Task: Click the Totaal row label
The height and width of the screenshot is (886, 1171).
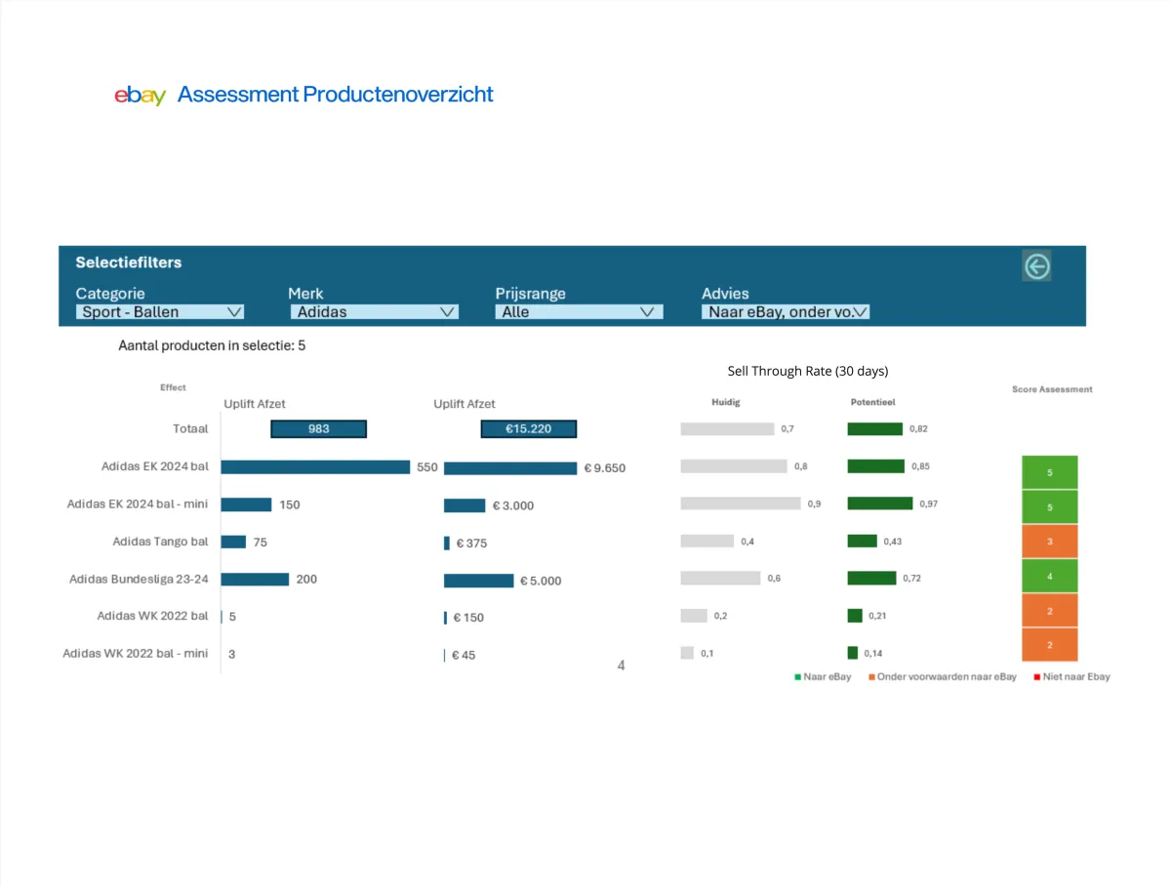Action: coord(190,428)
